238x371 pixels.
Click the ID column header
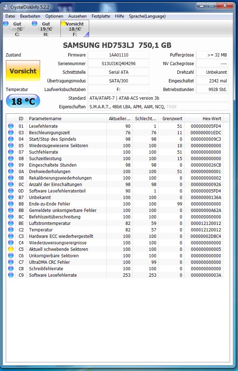click(21, 118)
